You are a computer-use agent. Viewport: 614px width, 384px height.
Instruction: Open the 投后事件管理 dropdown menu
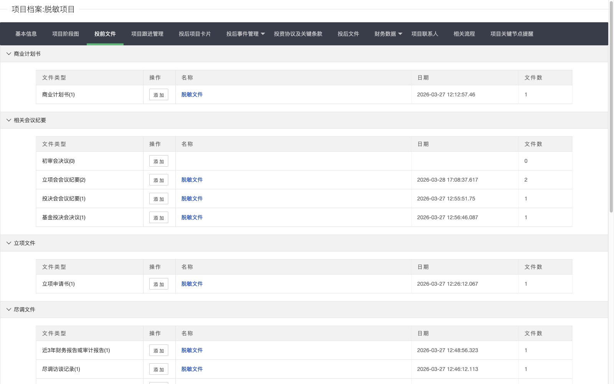(x=246, y=34)
